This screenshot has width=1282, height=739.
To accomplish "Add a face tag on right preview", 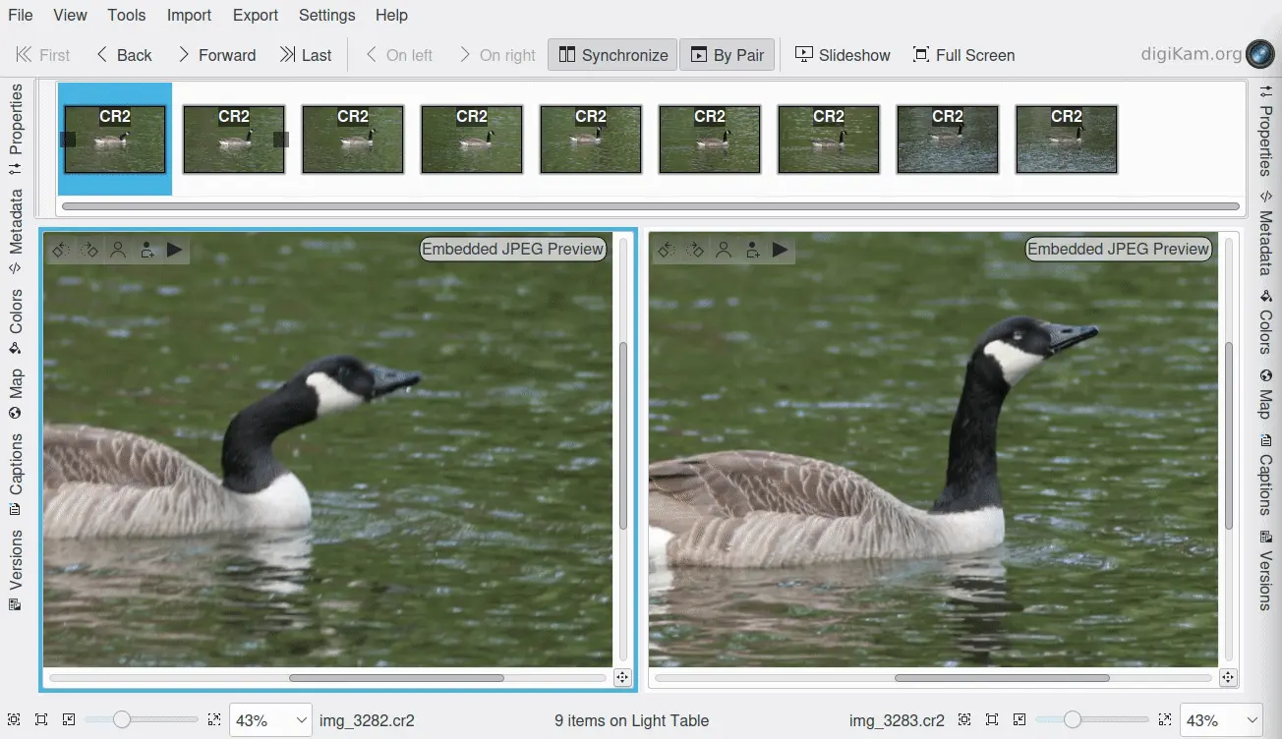I will coord(752,250).
